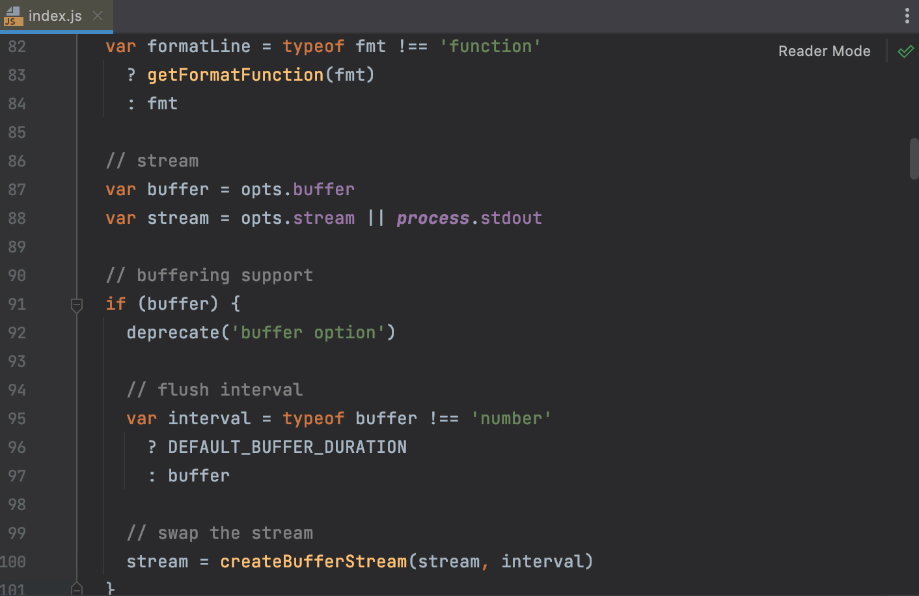This screenshot has height=596, width=919.
Task: Click the createBufferStream function name
Action: [314, 561]
